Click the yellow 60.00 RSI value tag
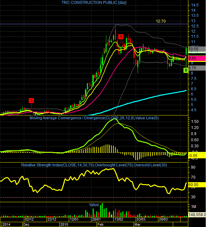Screen dimensions: 209x227 point(197,185)
